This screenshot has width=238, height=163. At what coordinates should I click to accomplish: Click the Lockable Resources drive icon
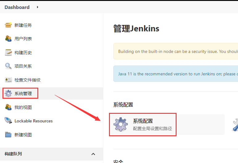coord(8,121)
